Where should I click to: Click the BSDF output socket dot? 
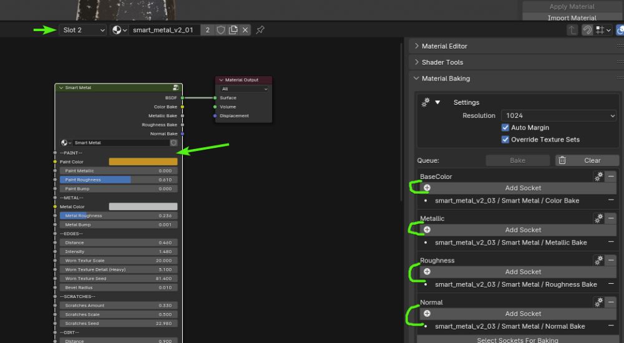click(x=182, y=98)
